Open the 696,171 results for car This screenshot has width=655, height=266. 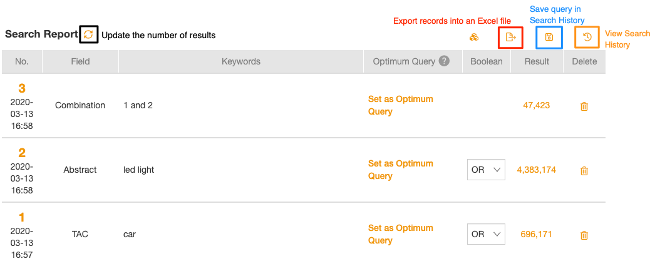(x=537, y=234)
